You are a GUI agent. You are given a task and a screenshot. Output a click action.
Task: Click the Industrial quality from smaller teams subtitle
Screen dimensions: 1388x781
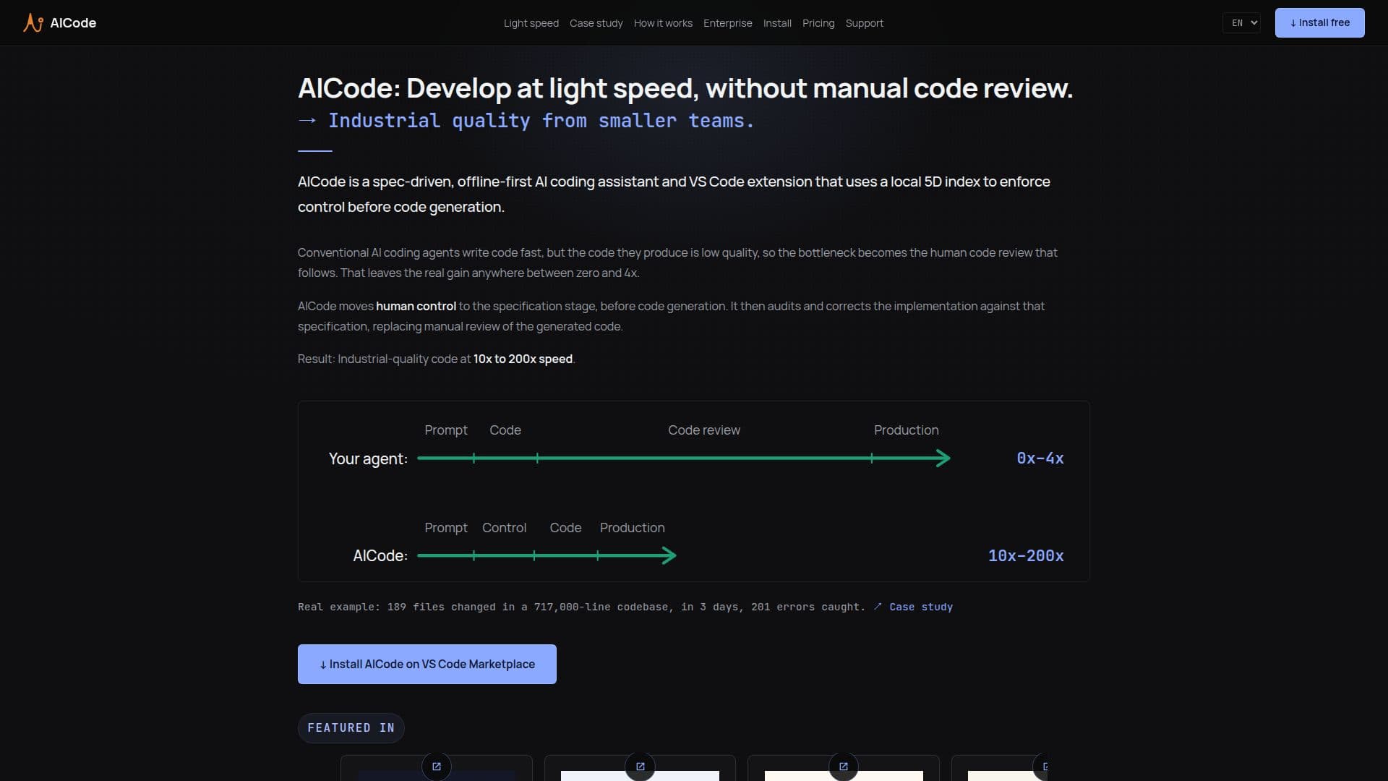541,121
